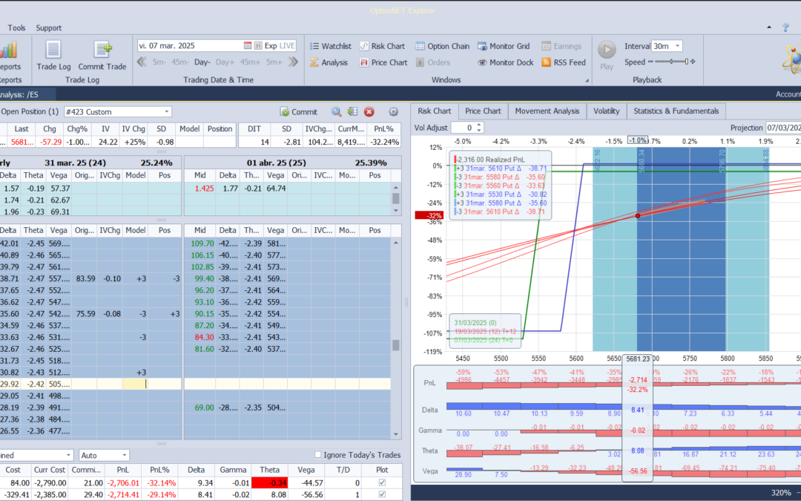Open the Orders window

tap(432, 62)
